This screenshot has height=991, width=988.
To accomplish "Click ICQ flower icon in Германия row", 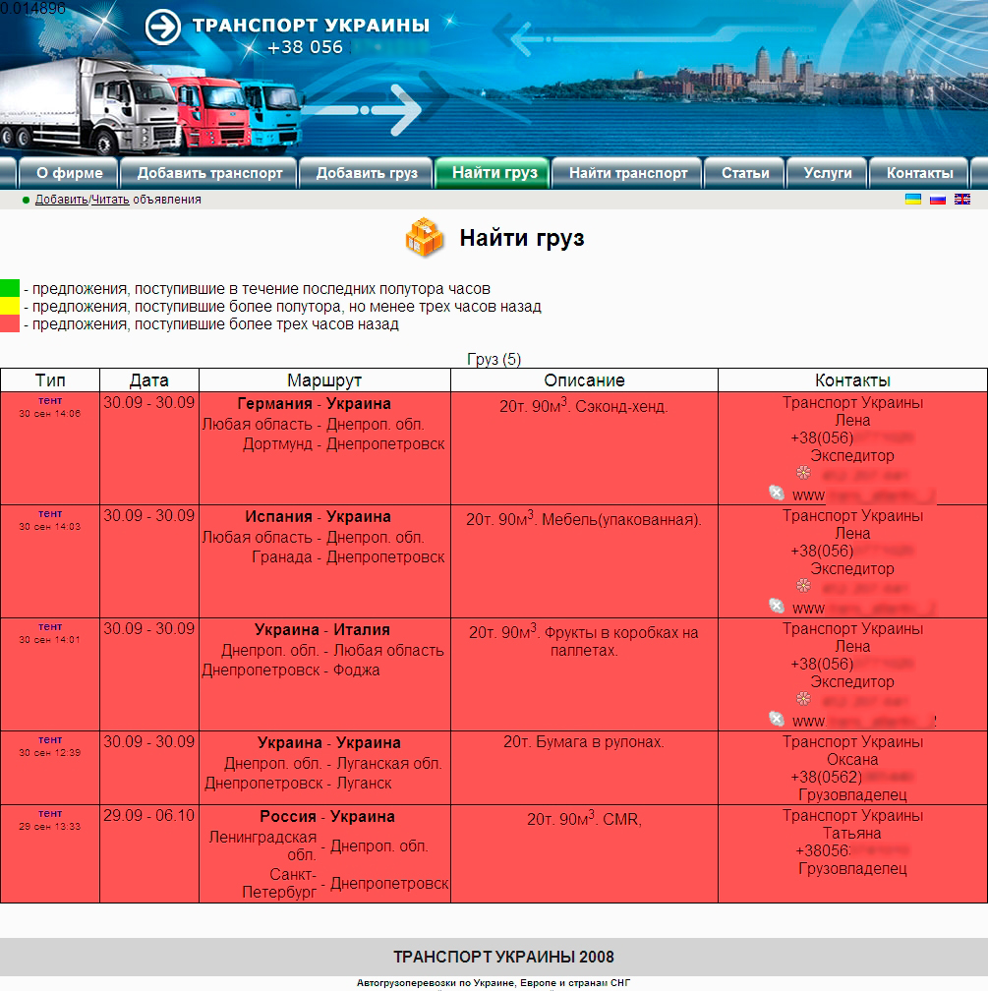I will click(x=803, y=472).
